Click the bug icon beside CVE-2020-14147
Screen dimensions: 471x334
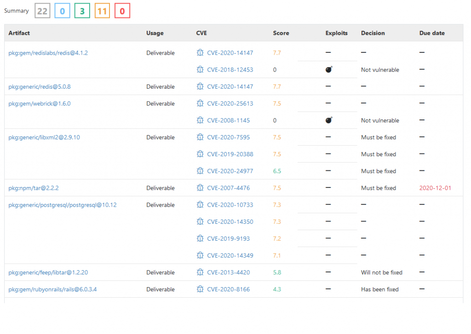pos(200,52)
